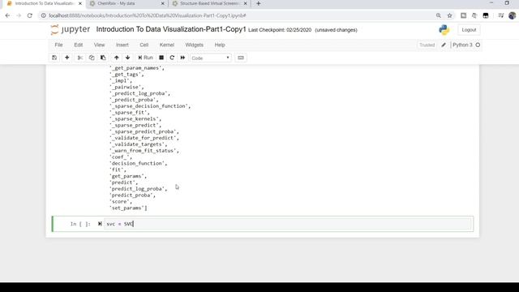Click the In [ ]: prompt label
519x292 pixels.
coord(80,224)
